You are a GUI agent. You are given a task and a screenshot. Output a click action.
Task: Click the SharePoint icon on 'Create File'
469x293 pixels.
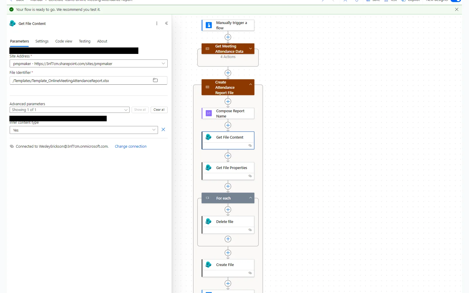(x=208, y=265)
